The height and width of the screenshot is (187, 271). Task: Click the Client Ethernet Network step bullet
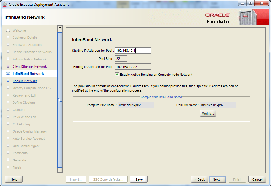pos(8,66)
